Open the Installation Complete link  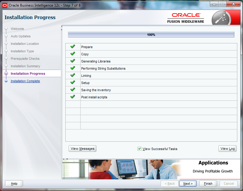click(x=25, y=81)
